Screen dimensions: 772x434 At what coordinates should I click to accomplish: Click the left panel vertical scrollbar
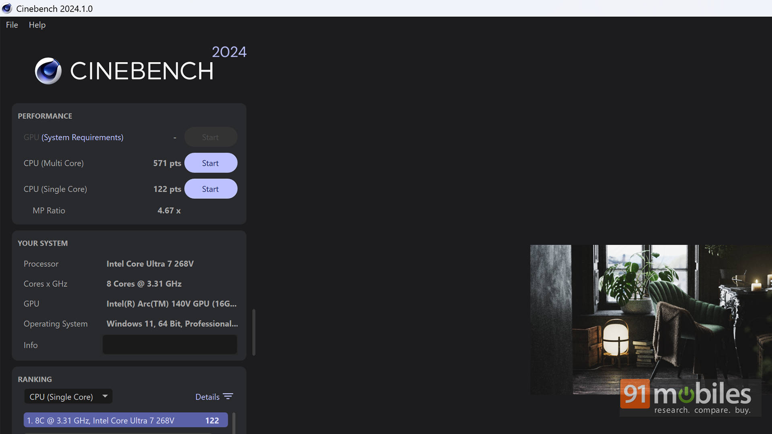[x=254, y=332]
